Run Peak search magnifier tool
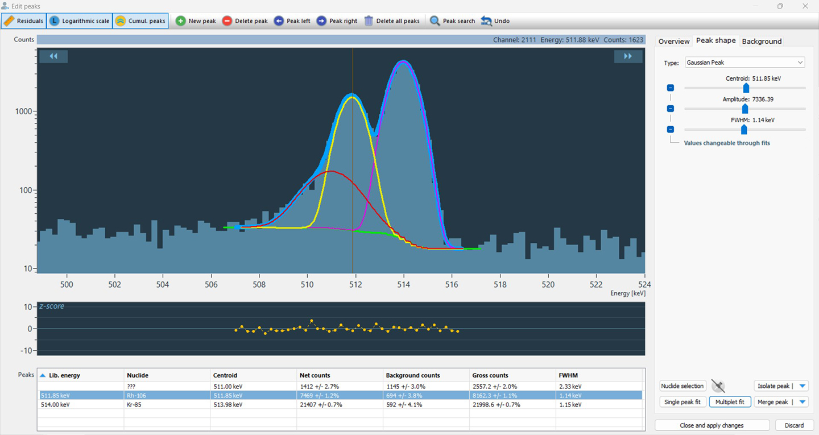 pyautogui.click(x=435, y=21)
